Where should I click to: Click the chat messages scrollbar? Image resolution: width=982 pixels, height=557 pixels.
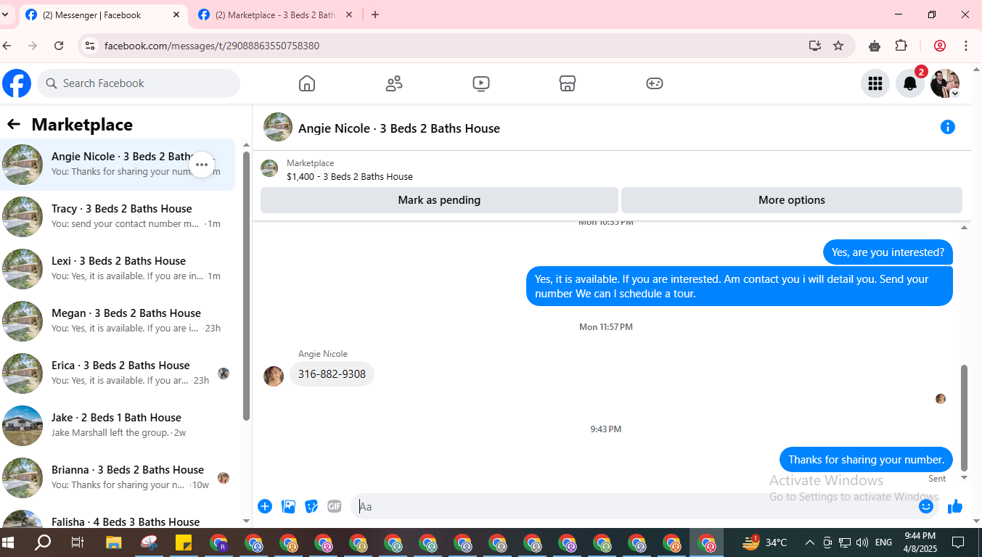point(965,417)
